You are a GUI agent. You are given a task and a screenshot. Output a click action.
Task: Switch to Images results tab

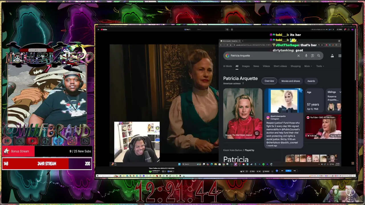[x=246, y=66]
